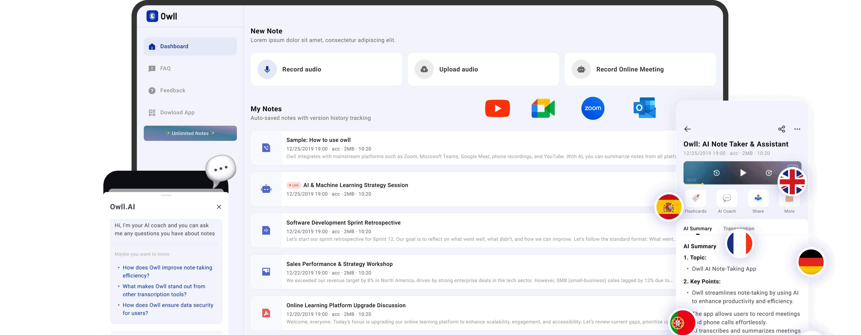861x335 pixels.
Task: Open the three-dot options menu
Action: (797, 129)
